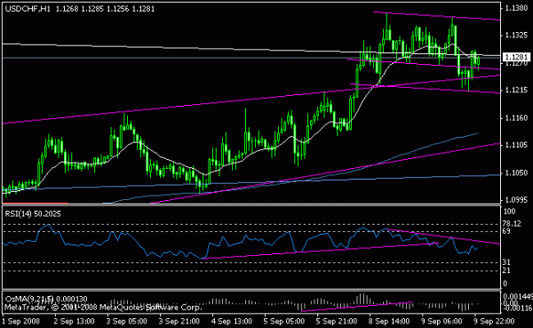This screenshot has width=533, height=328.
Task: Click the RSI level label 78.12
Action: click(512, 224)
